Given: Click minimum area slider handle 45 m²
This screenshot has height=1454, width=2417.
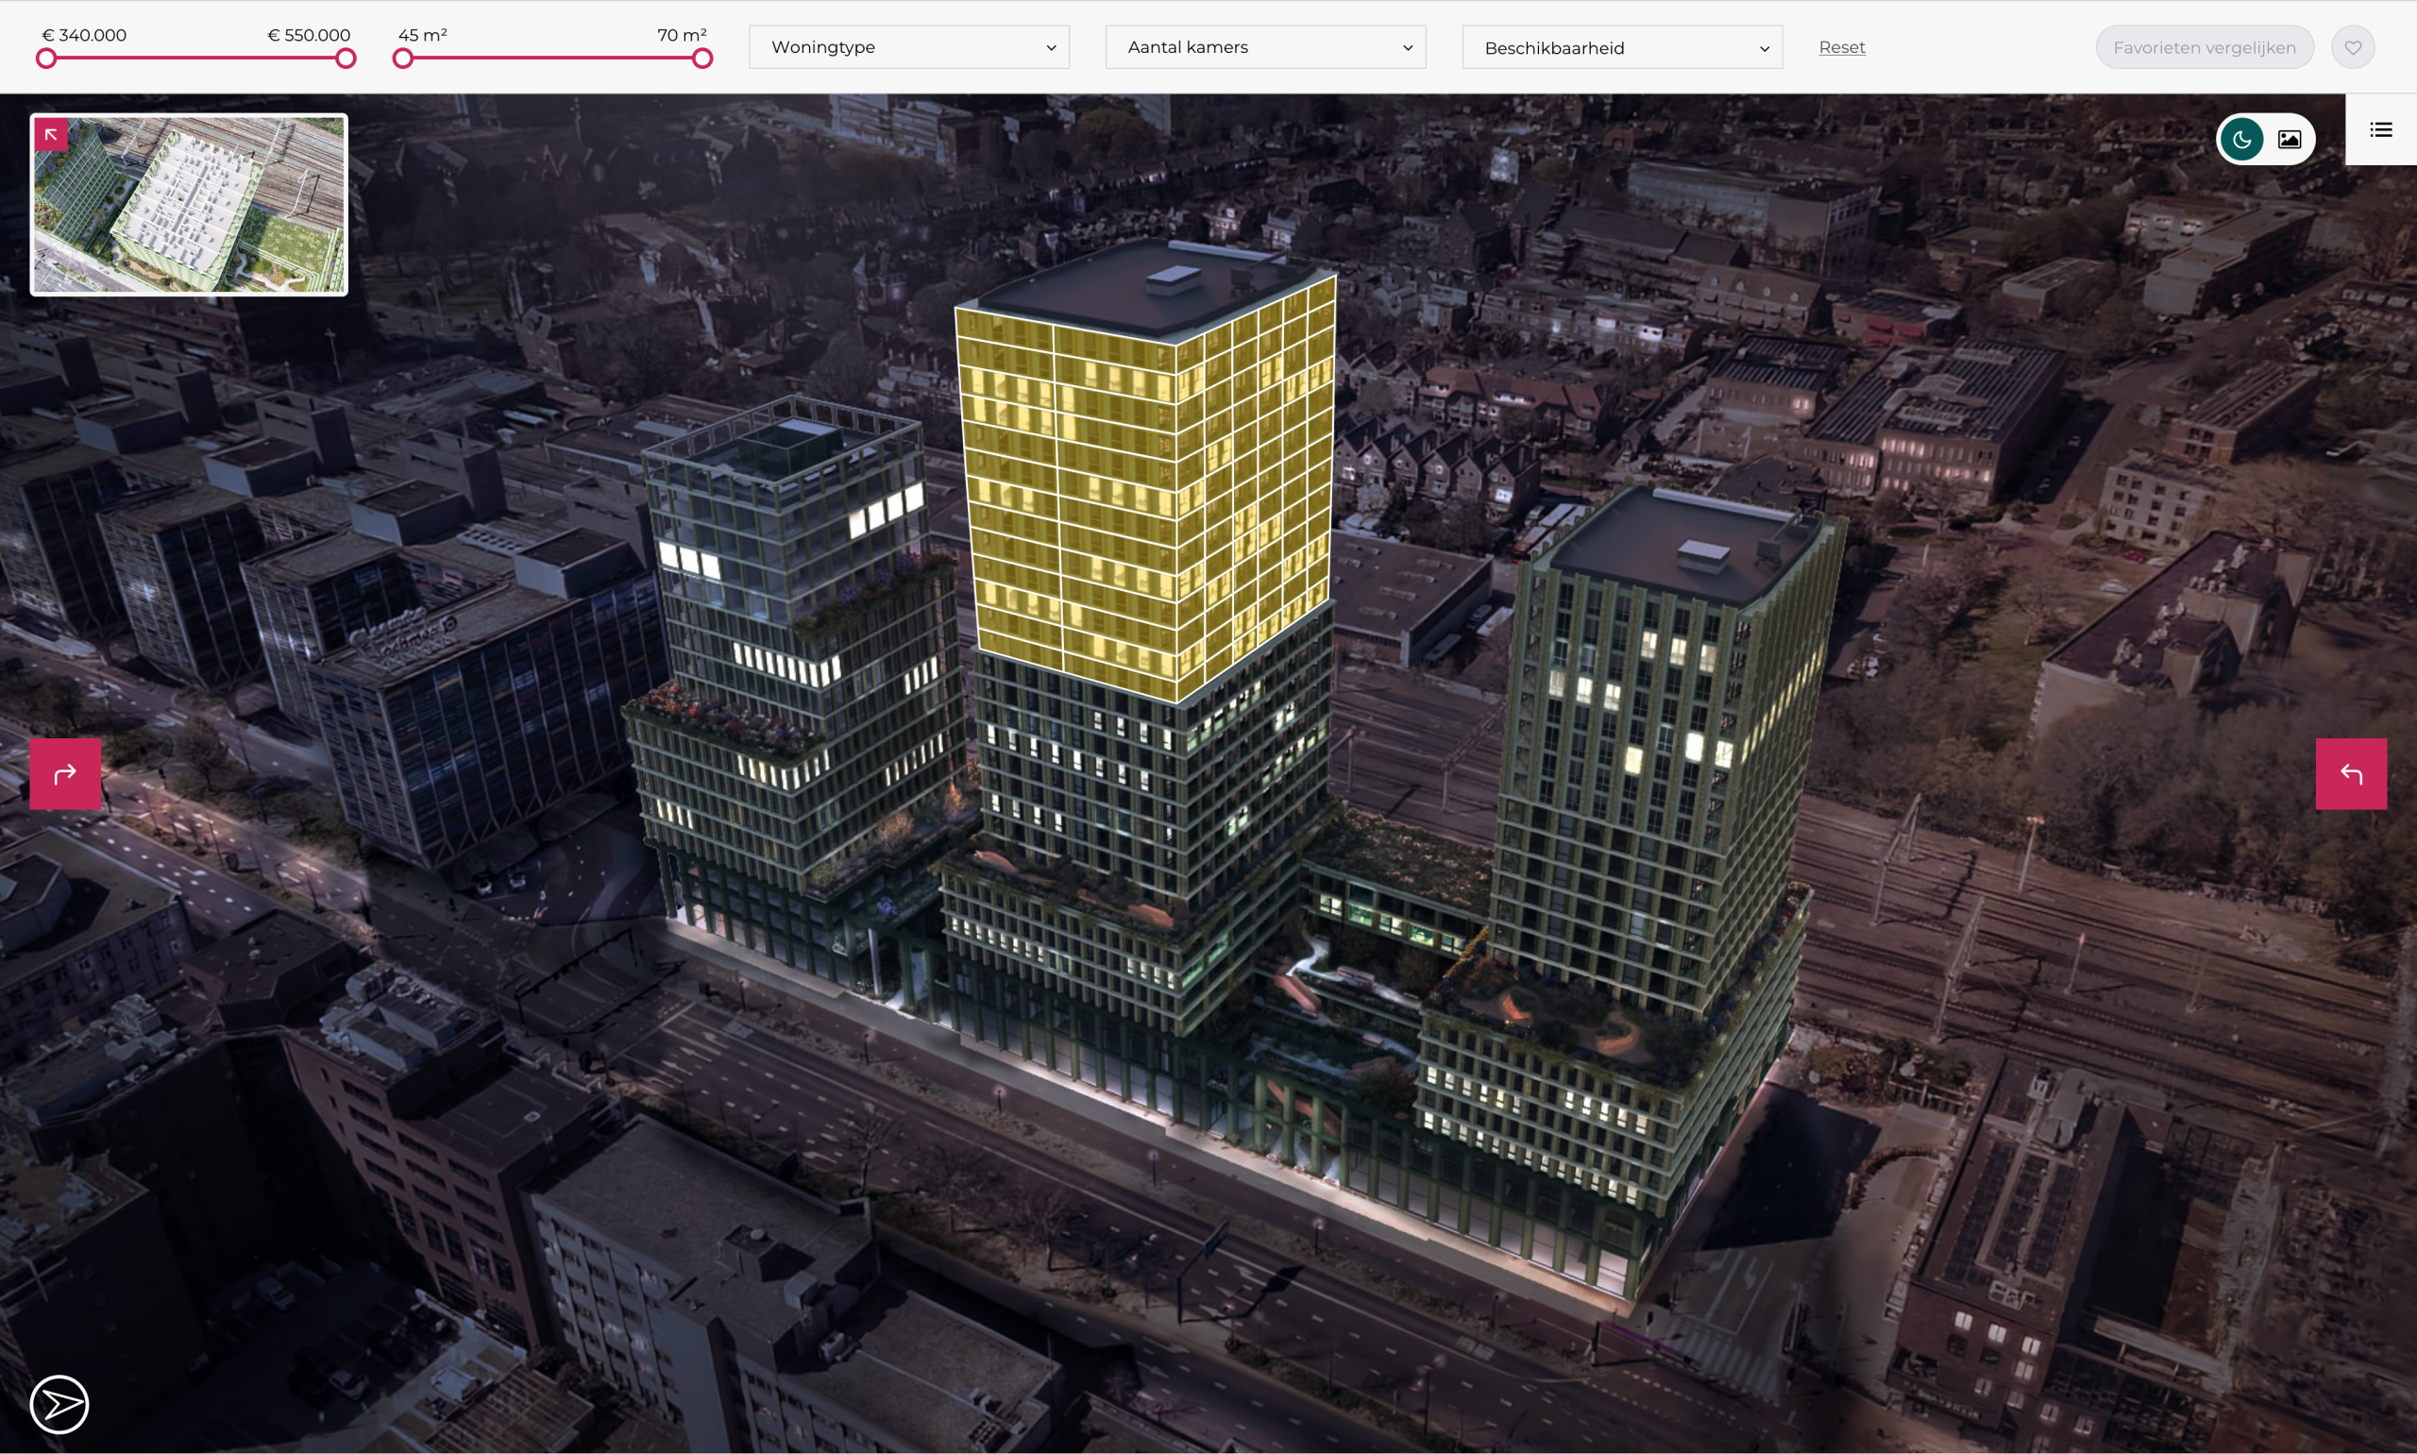Looking at the screenshot, I should 402,59.
